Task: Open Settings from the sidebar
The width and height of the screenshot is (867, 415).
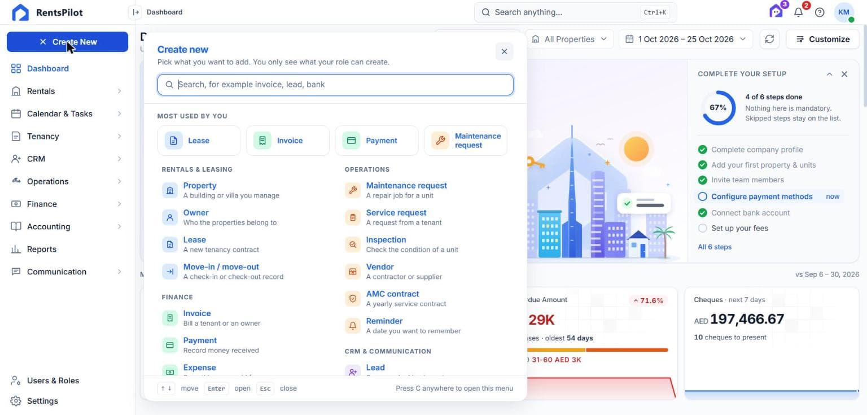Action: [67, 401]
